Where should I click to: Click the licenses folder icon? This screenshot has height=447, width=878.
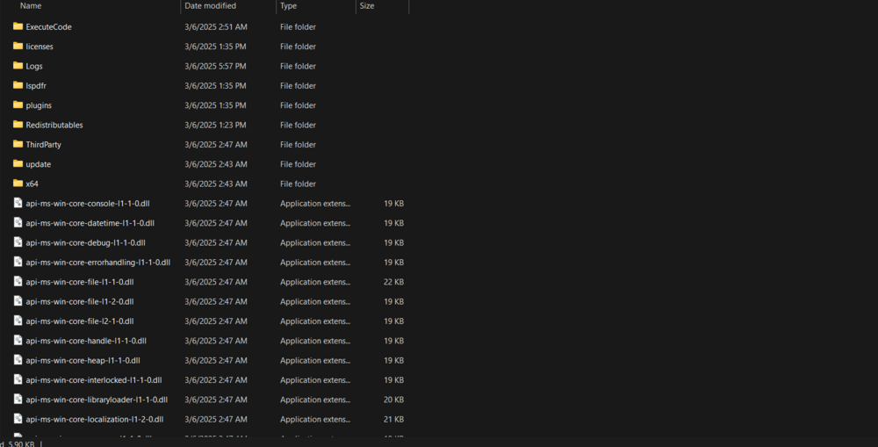[x=18, y=46]
